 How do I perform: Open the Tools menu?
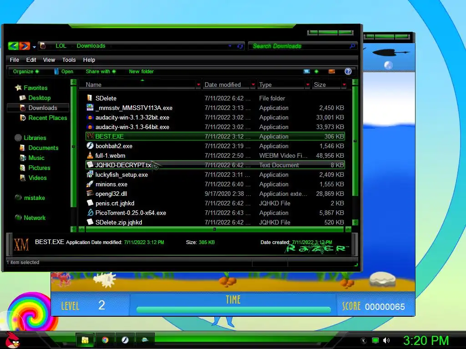[69, 60]
